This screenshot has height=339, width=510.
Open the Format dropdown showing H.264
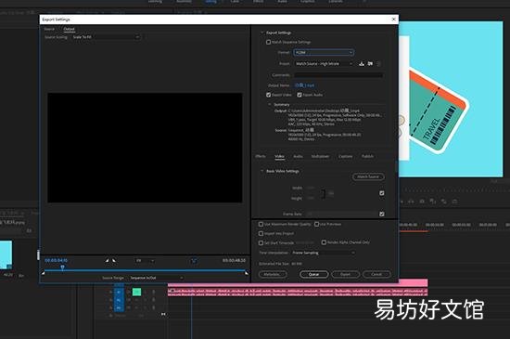click(324, 52)
